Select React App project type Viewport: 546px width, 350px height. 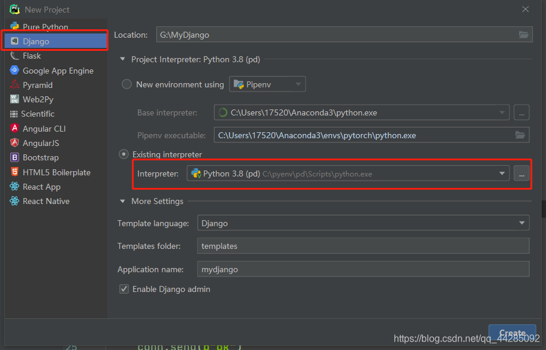(x=56, y=187)
